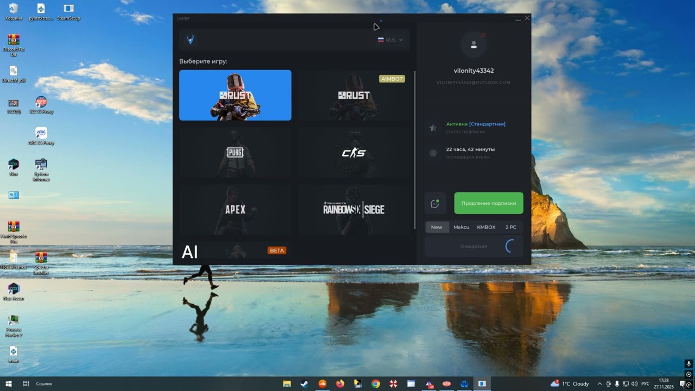Switch to the KMBOX tab
The width and height of the screenshot is (695, 391).
tap(486, 227)
